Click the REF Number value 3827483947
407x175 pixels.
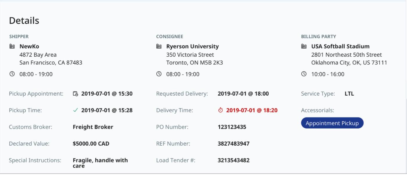coord(234,143)
